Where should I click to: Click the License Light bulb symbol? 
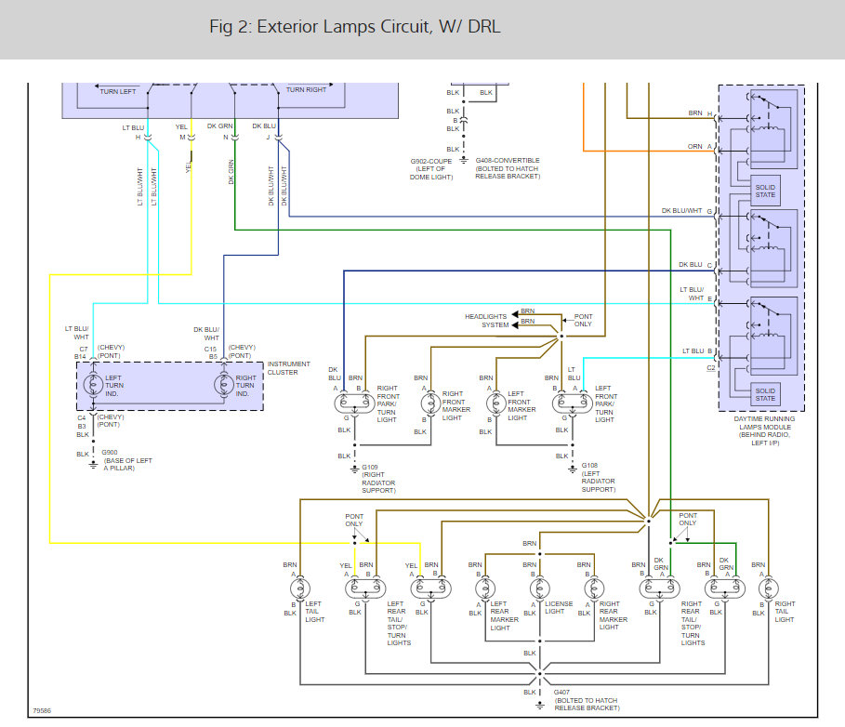tap(539, 588)
